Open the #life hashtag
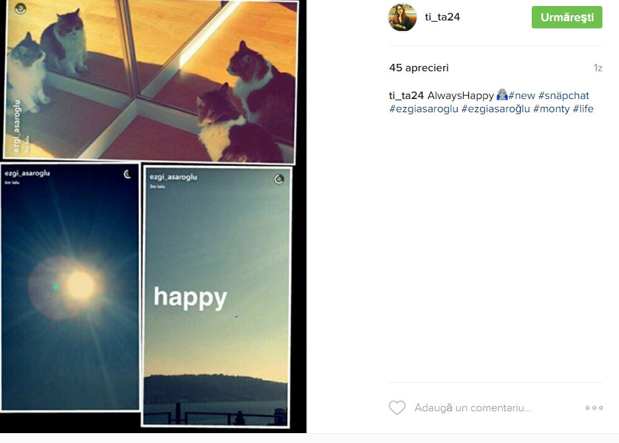This screenshot has height=443, width=619. 583,109
